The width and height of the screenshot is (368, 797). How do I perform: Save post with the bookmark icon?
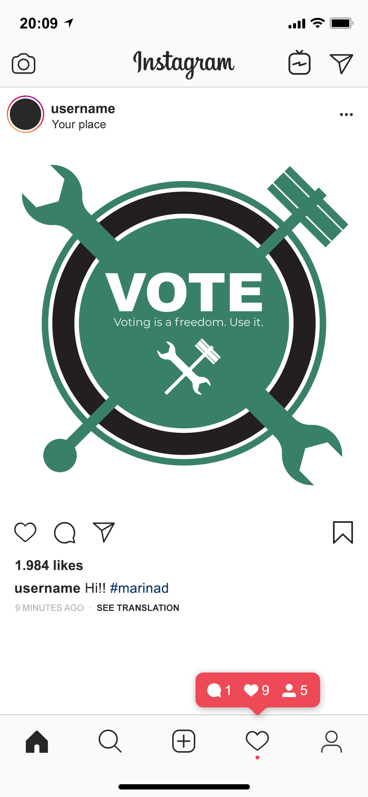[x=343, y=532]
